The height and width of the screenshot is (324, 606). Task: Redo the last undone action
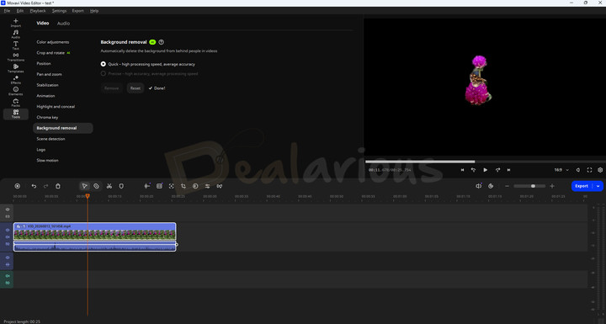tap(45, 186)
